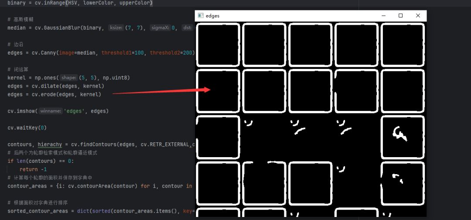Viewport: 471px width, 220px height.
Task: Click 'cv.findContours' function call
Action: click(94, 144)
